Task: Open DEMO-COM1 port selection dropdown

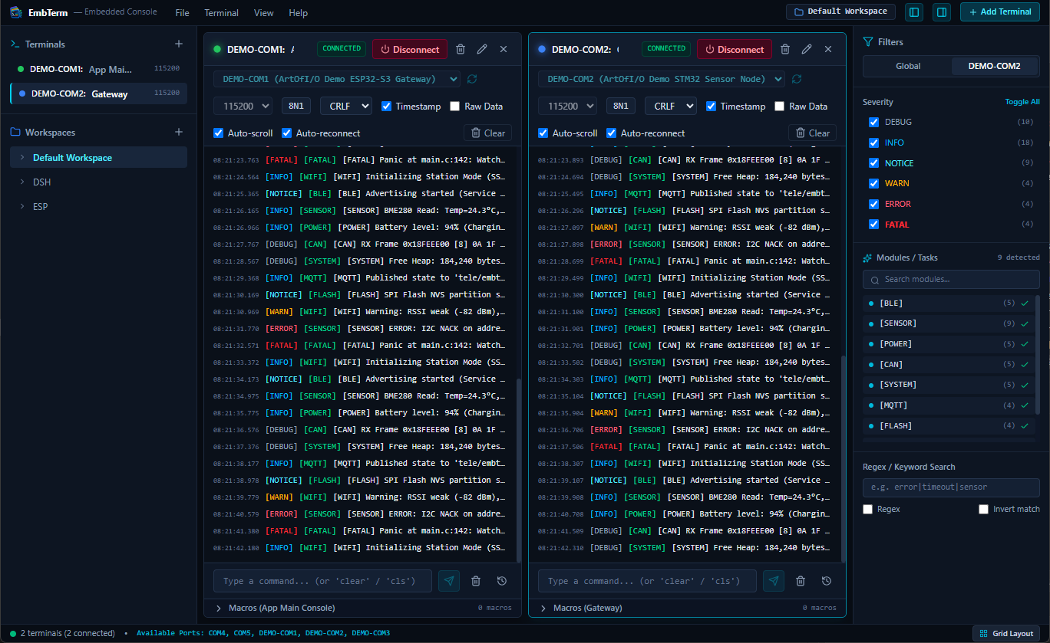Action: tap(337, 79)
